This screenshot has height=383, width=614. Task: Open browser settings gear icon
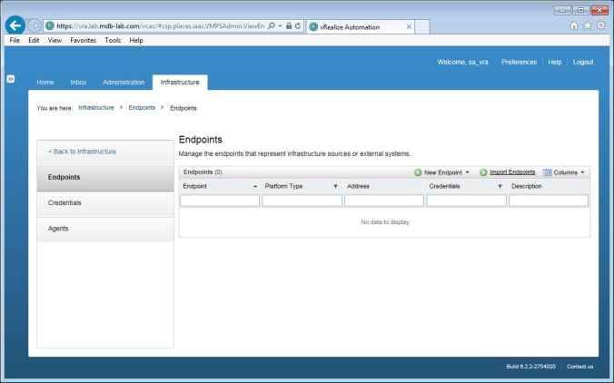coord(600,26)
